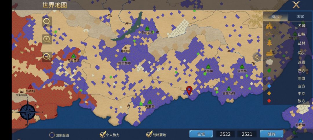Image resolution: width=313 pixels, height=140 pixels.
Task: Click the 山脉 mountain legend icon
Action: 269,34
